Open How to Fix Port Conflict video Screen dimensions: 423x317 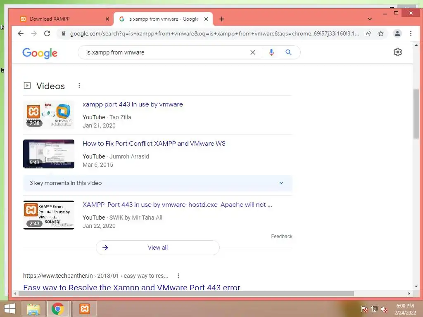click(154, 143)
